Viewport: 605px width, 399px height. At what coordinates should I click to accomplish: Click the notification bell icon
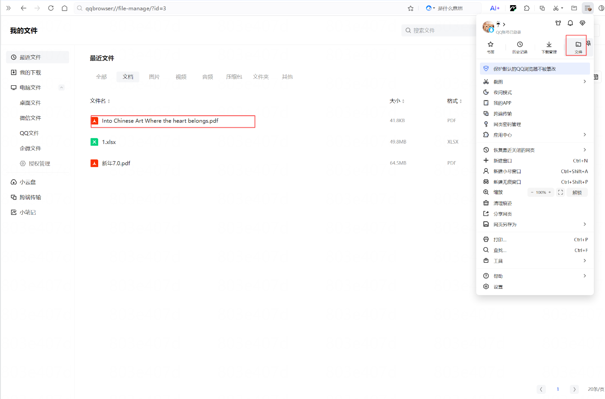point(570,23)
